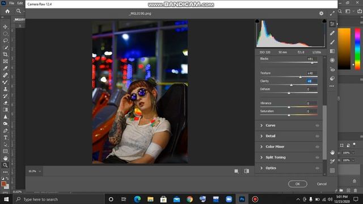Toggle Camera Raw full screen mode
Image resolution: width=363 pixels, height=204 pixels.
pos(332,14)
